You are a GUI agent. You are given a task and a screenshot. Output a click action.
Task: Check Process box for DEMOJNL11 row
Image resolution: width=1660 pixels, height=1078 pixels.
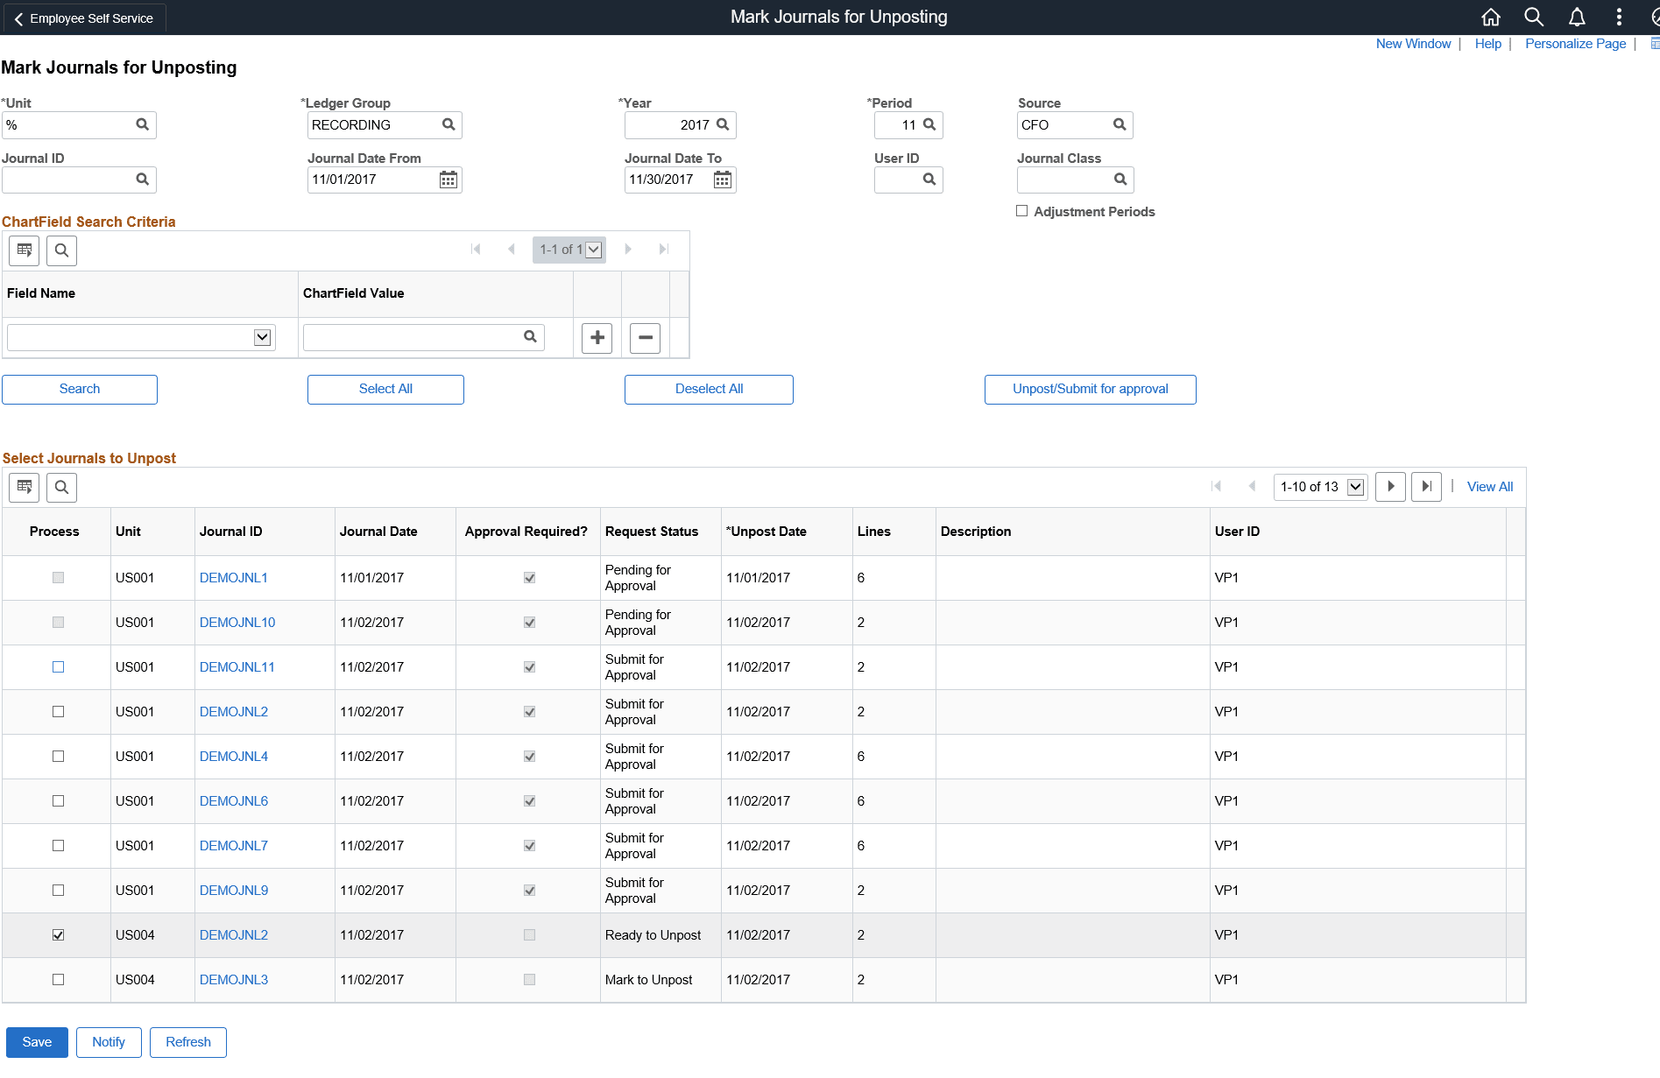pyautogui.click(x=59, y=667)
